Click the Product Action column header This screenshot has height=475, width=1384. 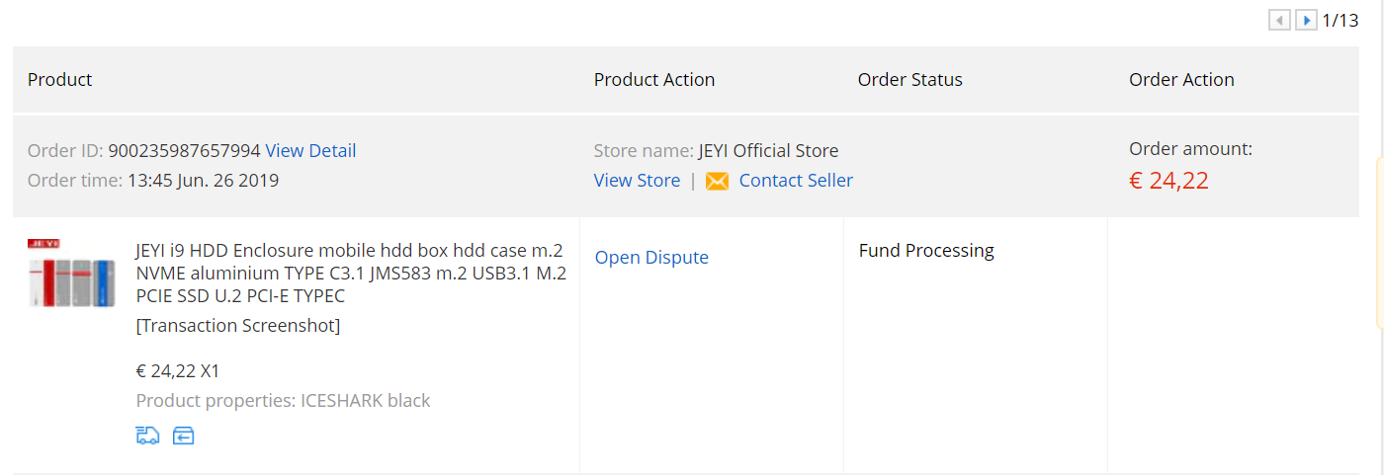coord(654,80)
